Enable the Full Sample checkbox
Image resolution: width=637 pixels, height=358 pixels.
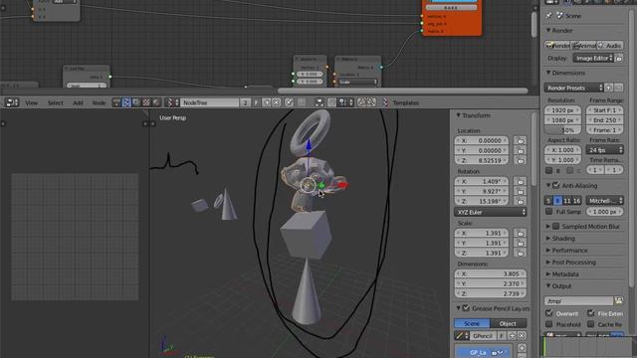[548, 212]
